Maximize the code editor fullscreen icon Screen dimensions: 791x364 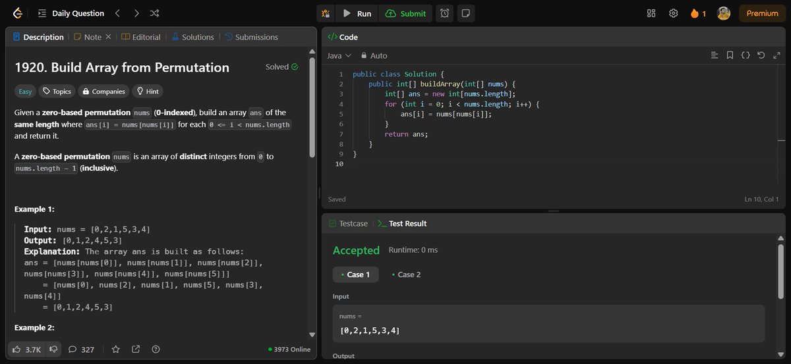776,56
